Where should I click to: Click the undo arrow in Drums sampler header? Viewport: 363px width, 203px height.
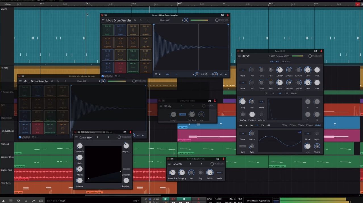pos(135,20)
